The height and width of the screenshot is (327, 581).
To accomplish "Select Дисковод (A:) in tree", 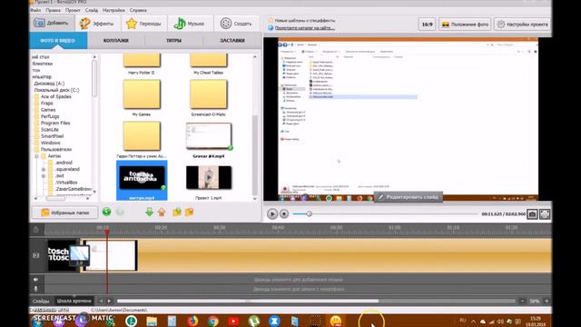I will (x=49, y=84).
